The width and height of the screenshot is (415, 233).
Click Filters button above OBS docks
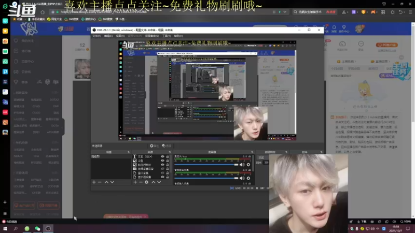[167, 146]
